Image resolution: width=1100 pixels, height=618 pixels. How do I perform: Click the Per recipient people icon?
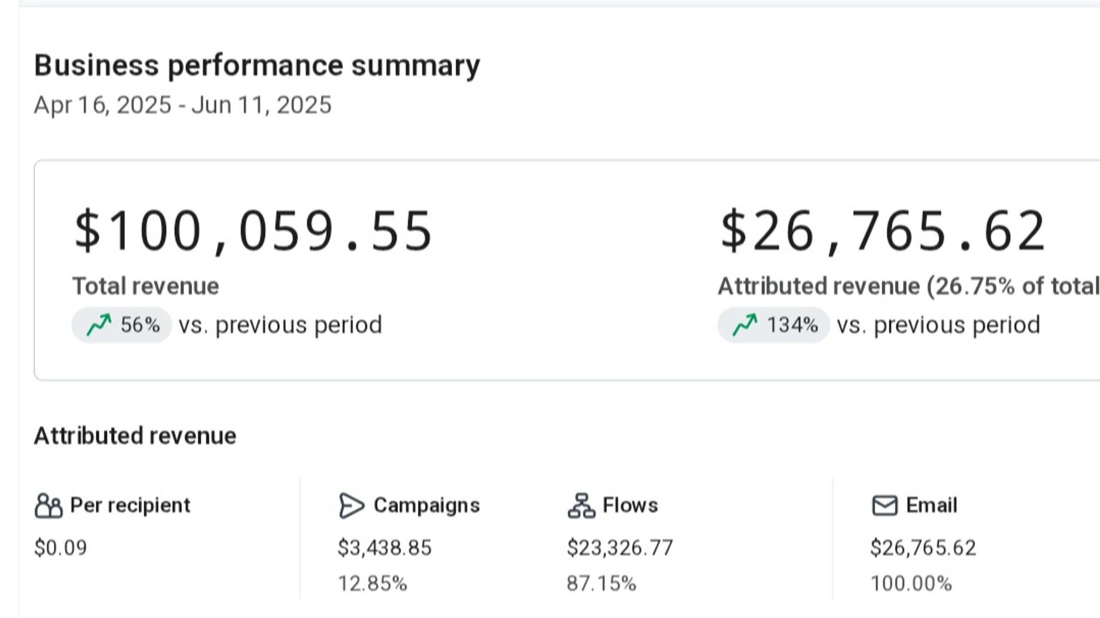click(49, 506)
